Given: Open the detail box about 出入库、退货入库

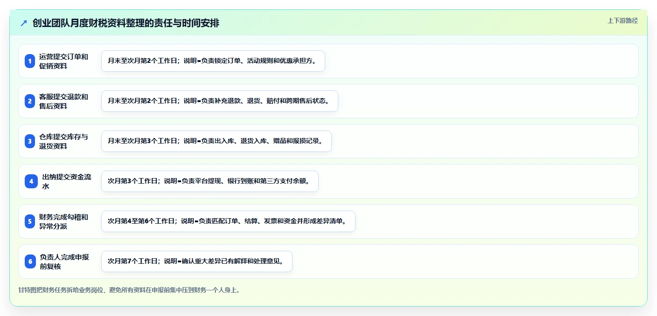Looking at the screenshot, I should (216, 141).
